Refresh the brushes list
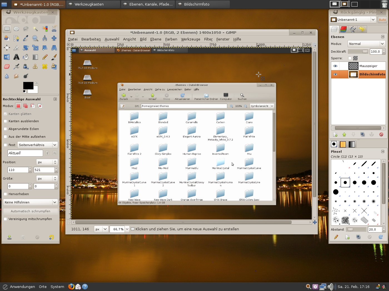 click(x=381, y=237)
